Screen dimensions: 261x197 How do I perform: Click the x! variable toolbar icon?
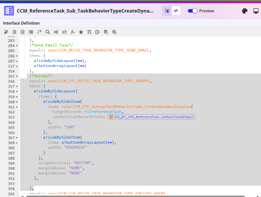click(64, 32)
